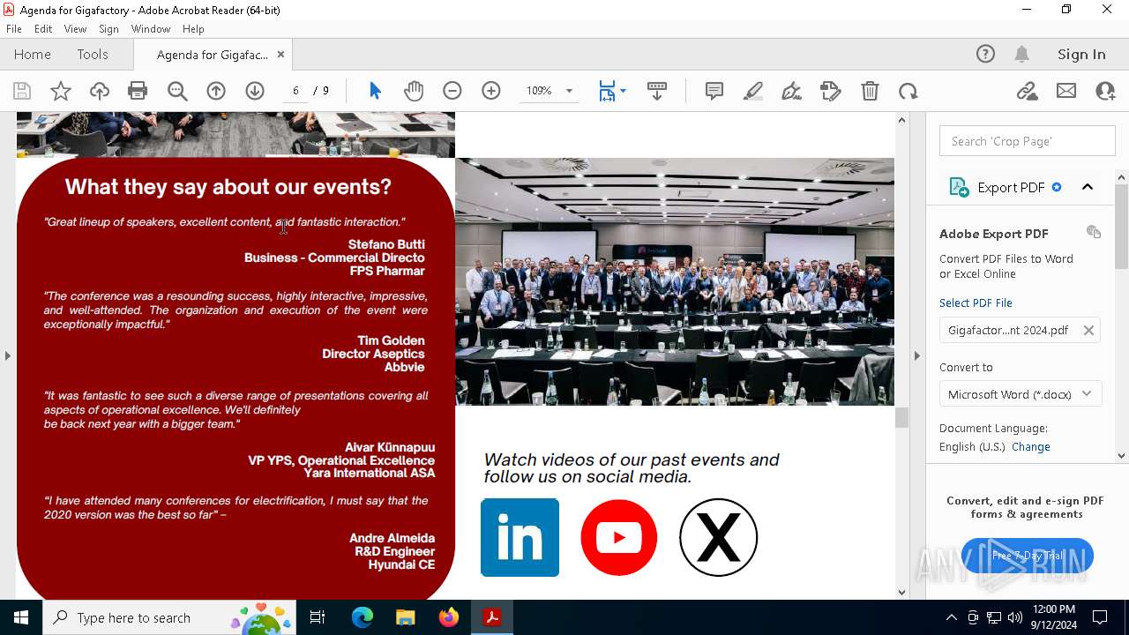Go to previous page arrow
The image size is (1129, 635).
click(x=216, y=91)
